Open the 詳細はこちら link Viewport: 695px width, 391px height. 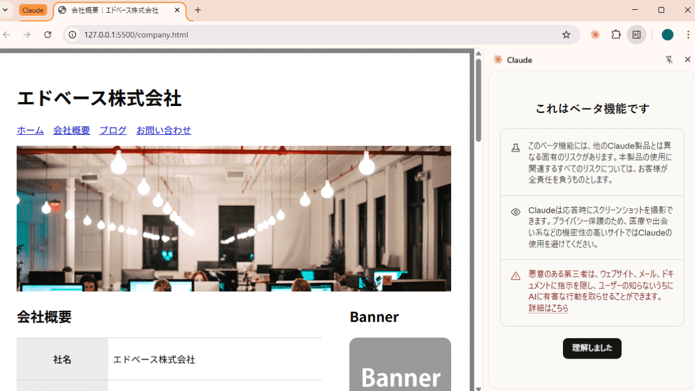pos(548,309)
